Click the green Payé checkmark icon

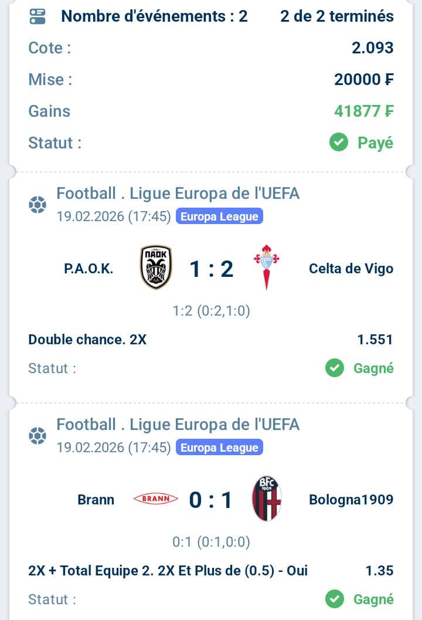[x=339, y=143]
